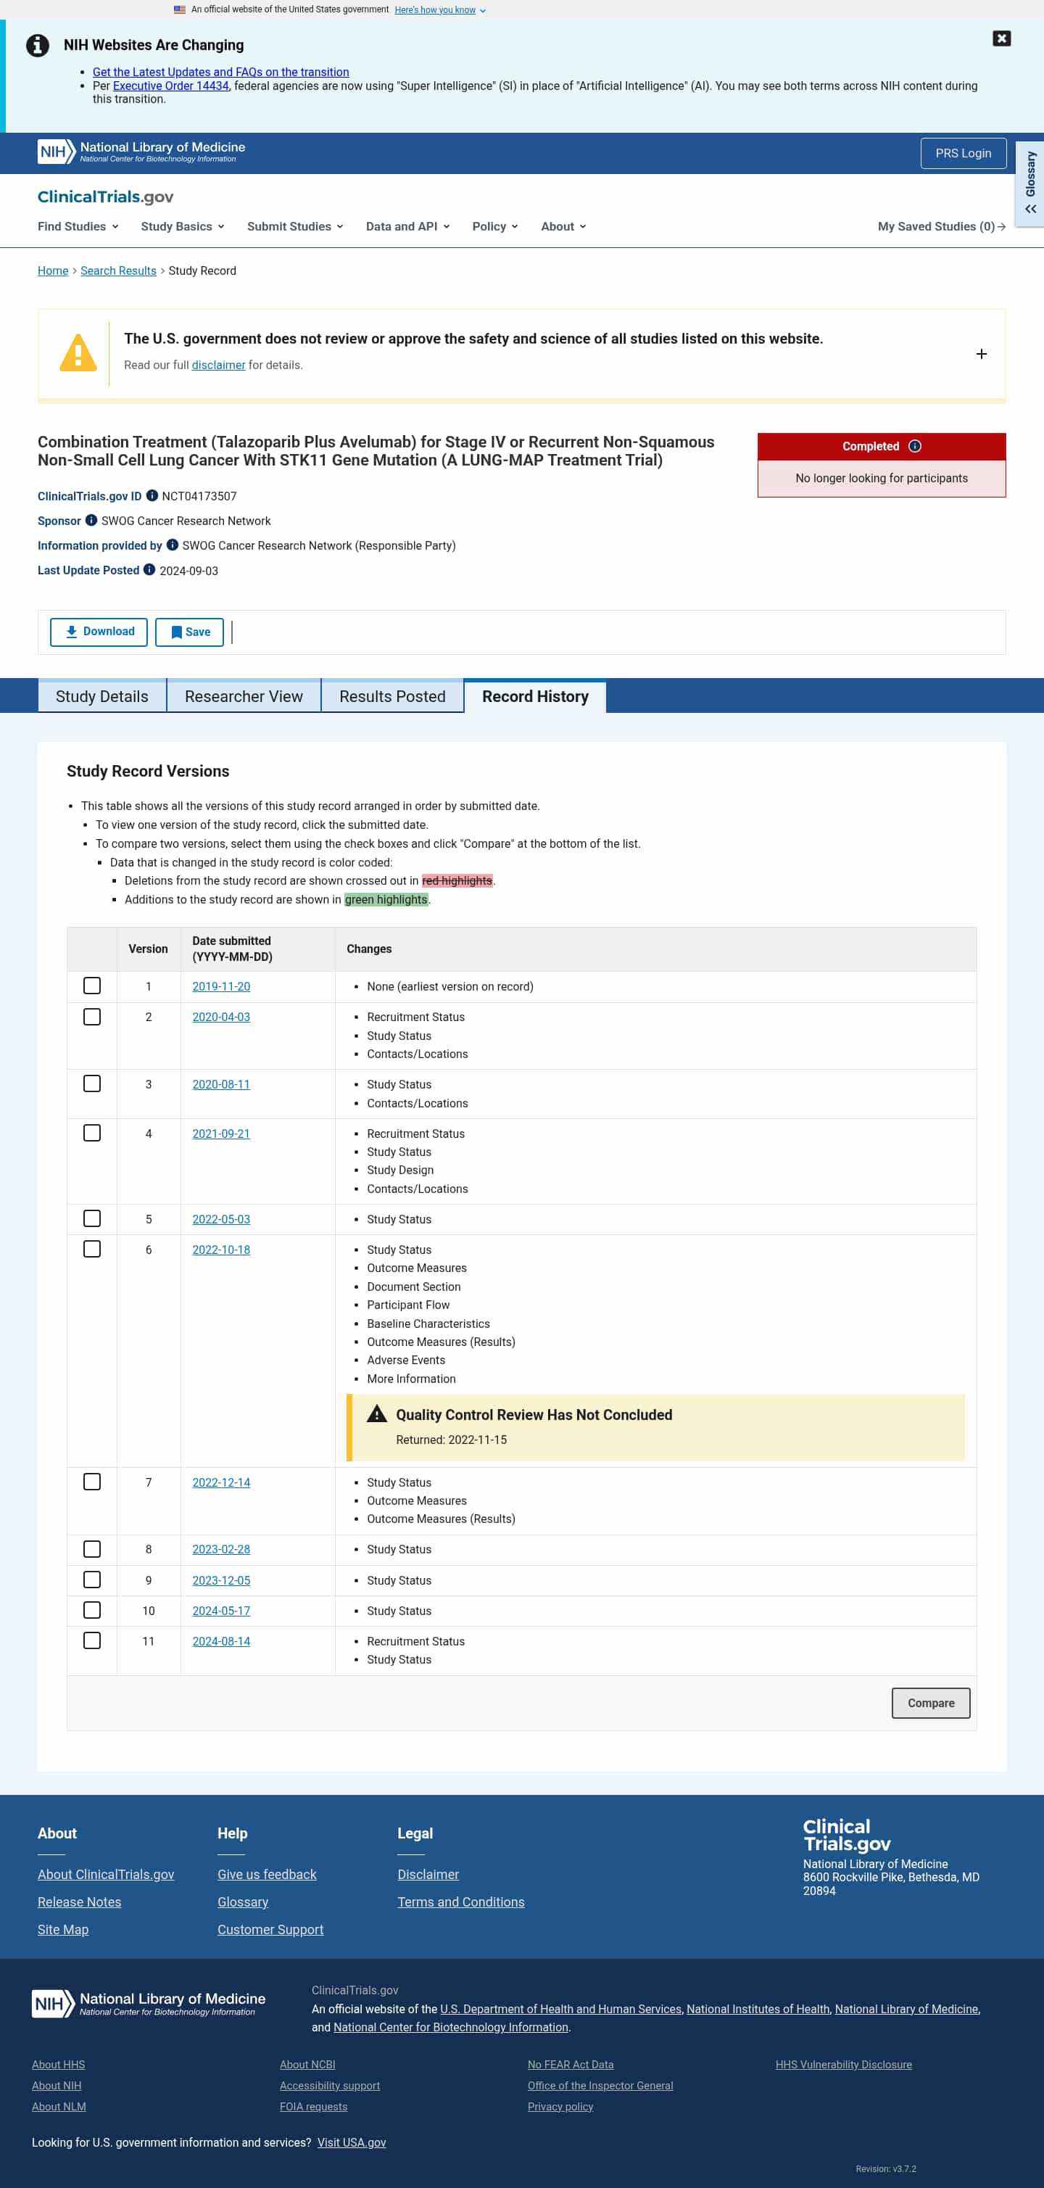Open the Glossary side panel
Image resolution: width=1044 pixels, height=2188 pixels.
point(1029,183)
